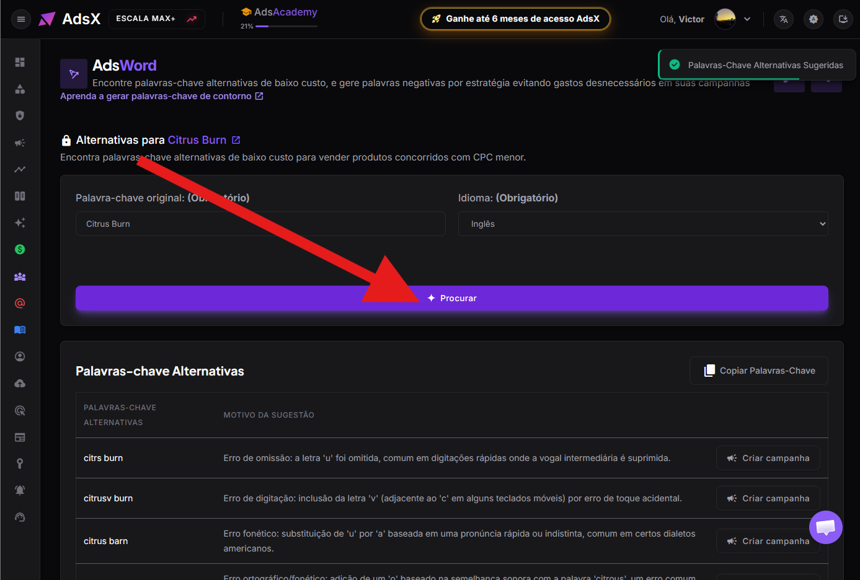
Task: Click the 'Erro fonético' reason text
Action: click(x=459, y=541)
